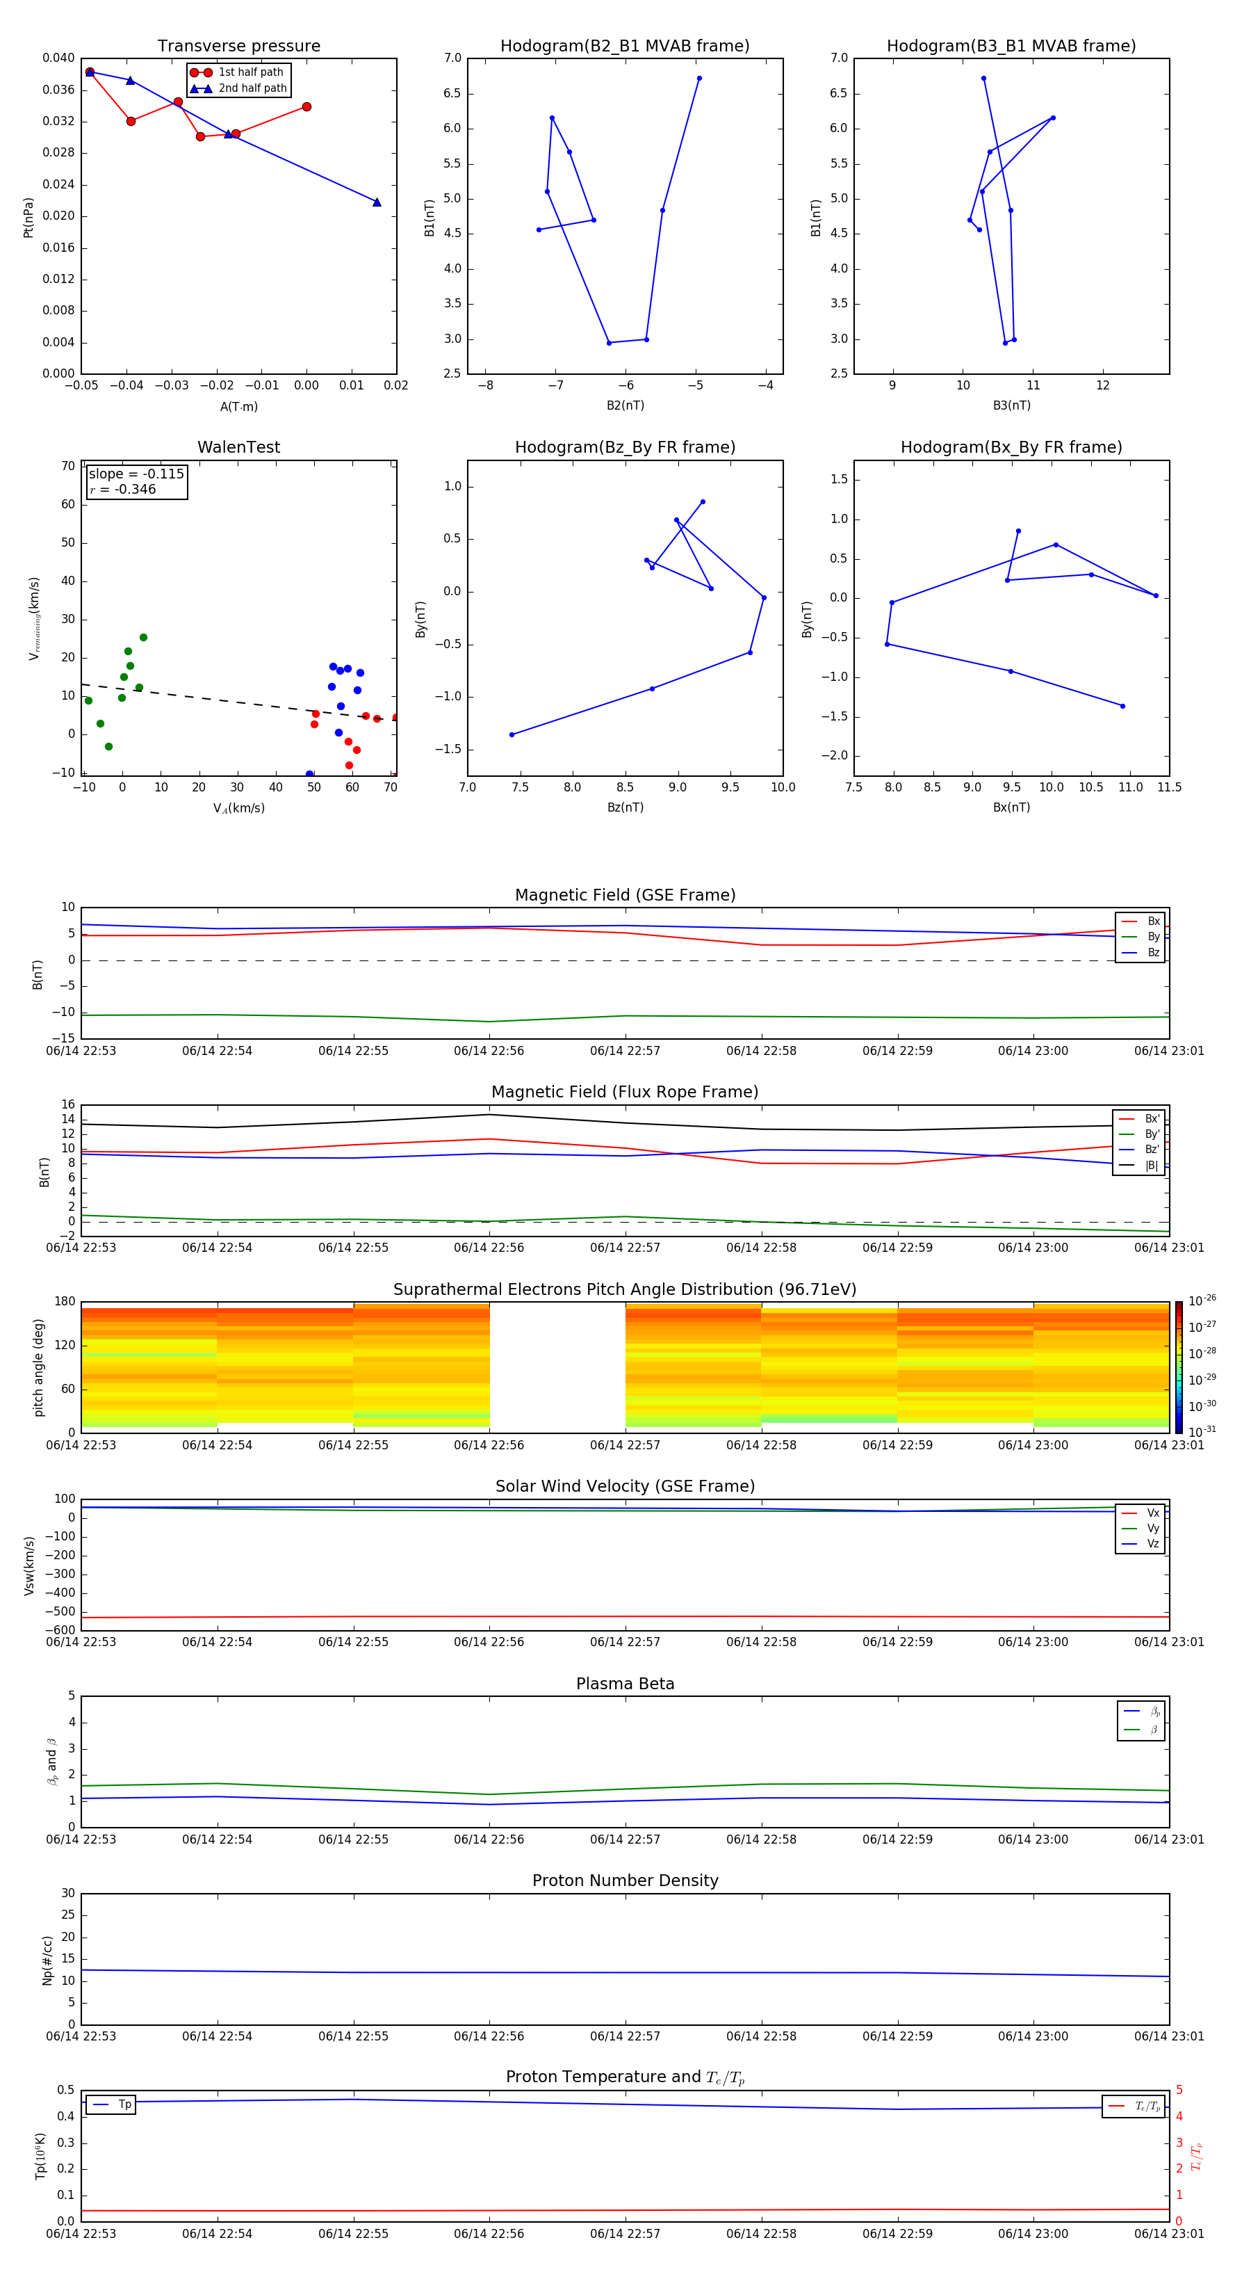The image size is (1251, 2295).
Task: Click the "Plasma Beta" plot title
Action: coord(625,1684)
